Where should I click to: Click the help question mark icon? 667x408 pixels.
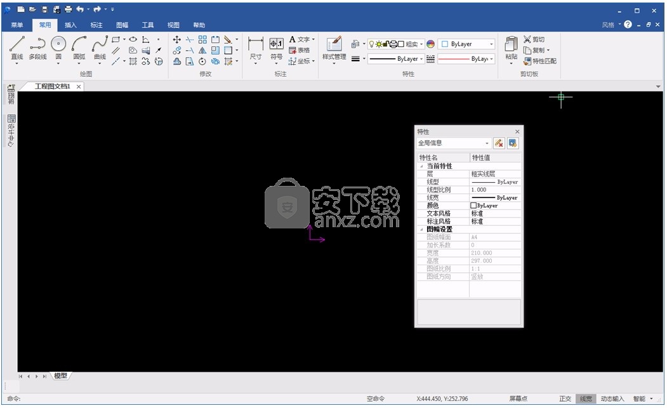pyautogui.click(x=628, y=25)
